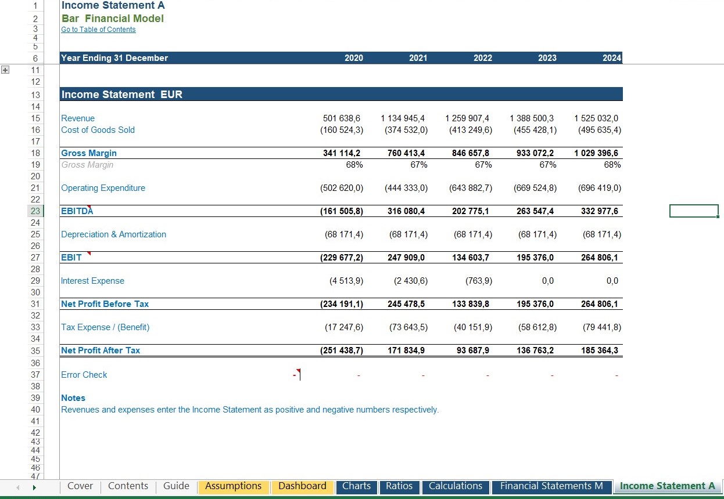Screen dimensions: 724x499
Task: Select 2024 Revenue value 1 525 032,0
Action: [x=596, y=118]
